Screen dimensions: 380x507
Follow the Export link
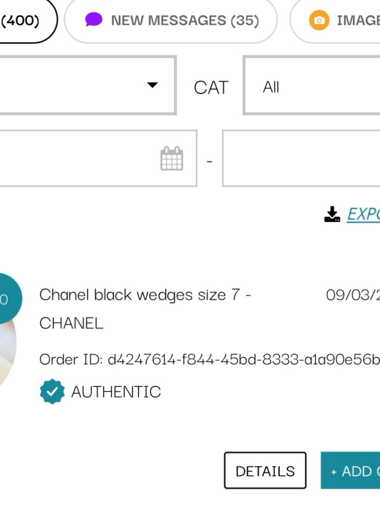click(363, 214)
